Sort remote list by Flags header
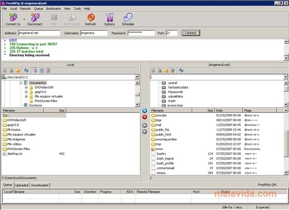 pos(260,110)
